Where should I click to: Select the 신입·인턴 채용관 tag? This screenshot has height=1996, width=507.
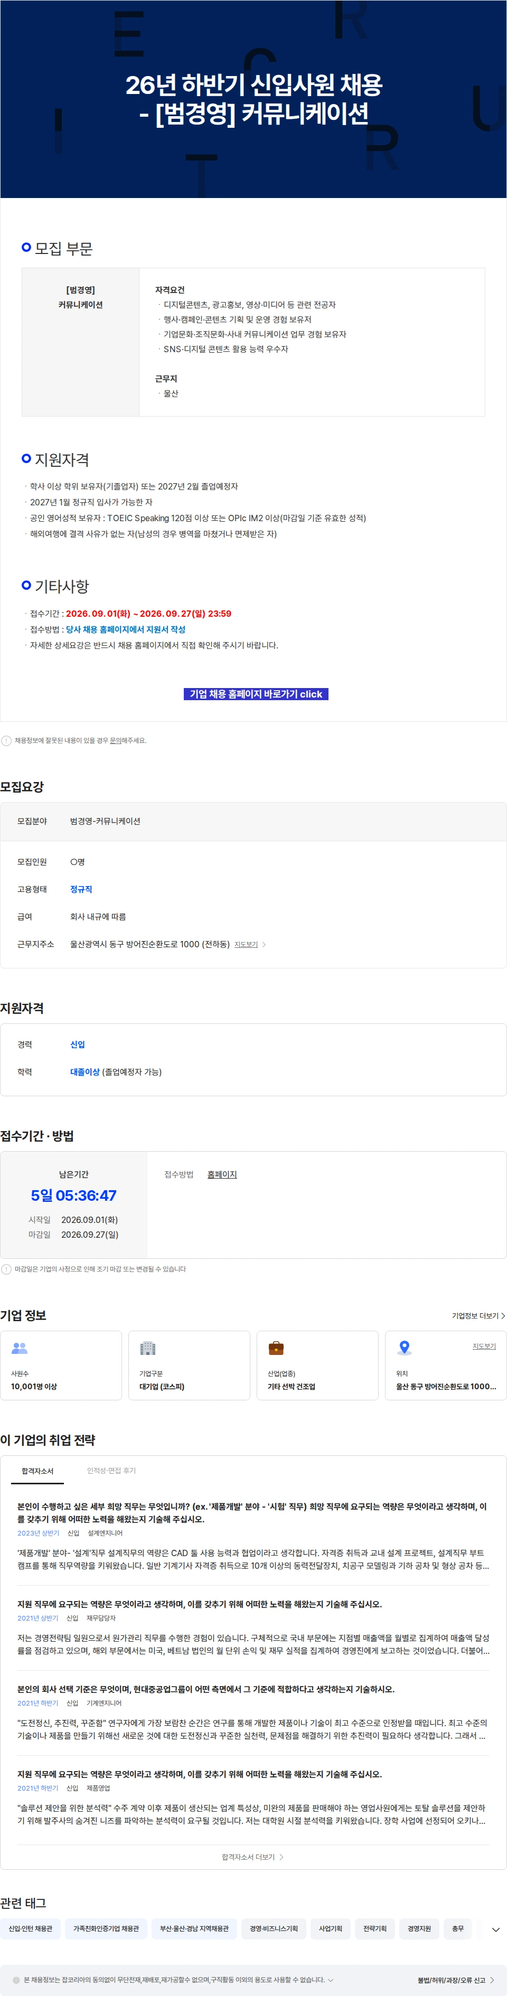click(x=30, y=1928)
